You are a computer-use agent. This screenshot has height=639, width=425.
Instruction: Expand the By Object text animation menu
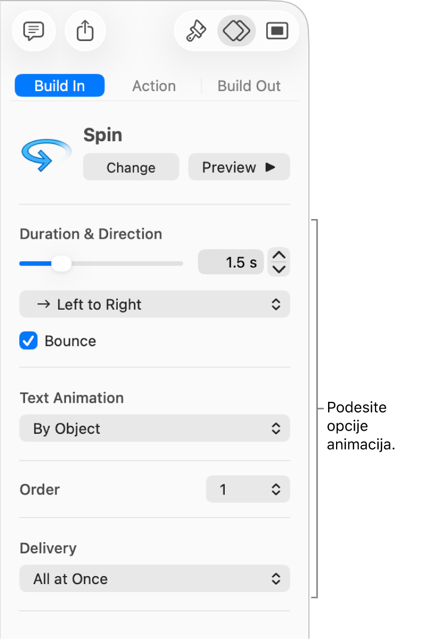point(154,428)
